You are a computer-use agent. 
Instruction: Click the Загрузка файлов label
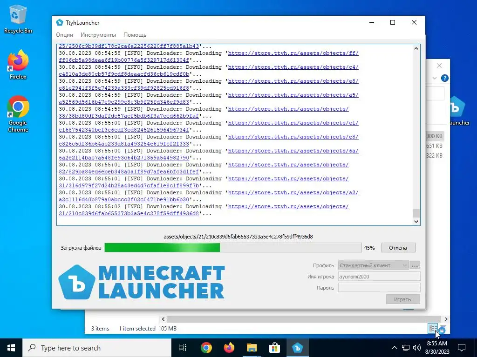click(81, 248)
